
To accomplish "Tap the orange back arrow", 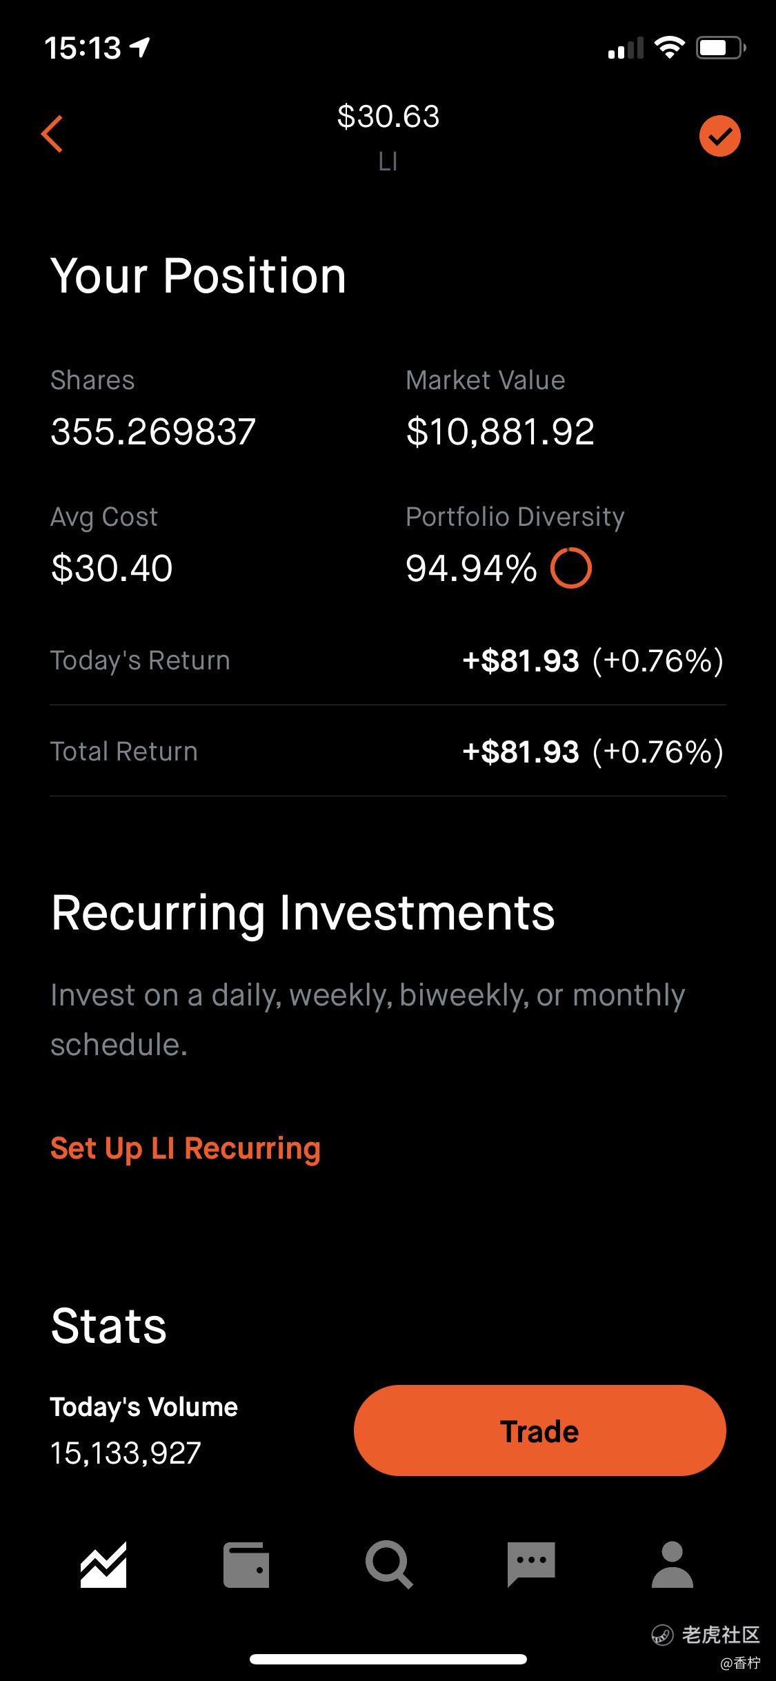I will point(52,133).
